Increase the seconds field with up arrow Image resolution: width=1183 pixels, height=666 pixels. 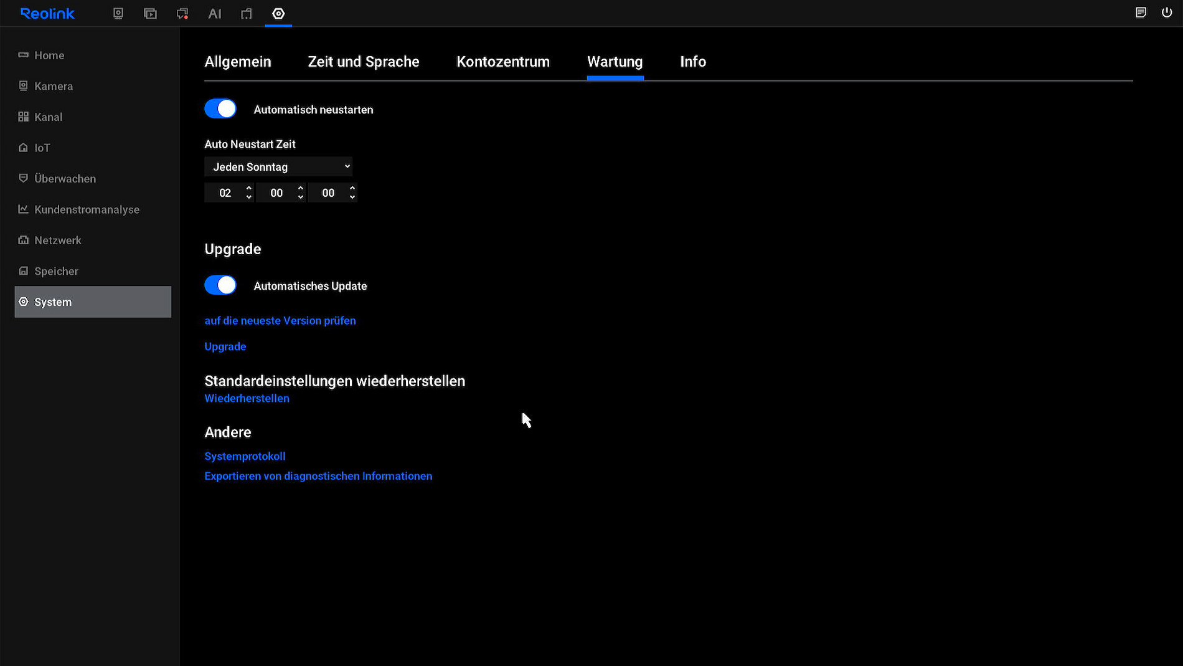(x=352, y=188)
